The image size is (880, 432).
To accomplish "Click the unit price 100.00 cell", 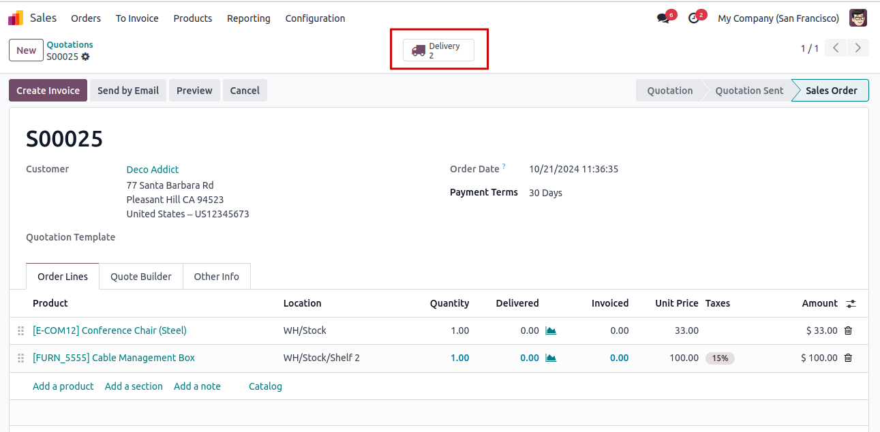I will [x=684, y=358].
